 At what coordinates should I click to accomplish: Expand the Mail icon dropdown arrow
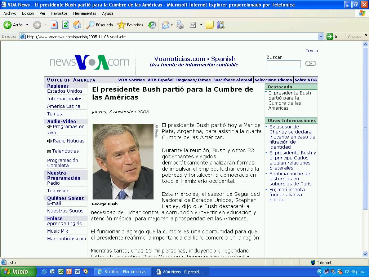tap(172, 25)
